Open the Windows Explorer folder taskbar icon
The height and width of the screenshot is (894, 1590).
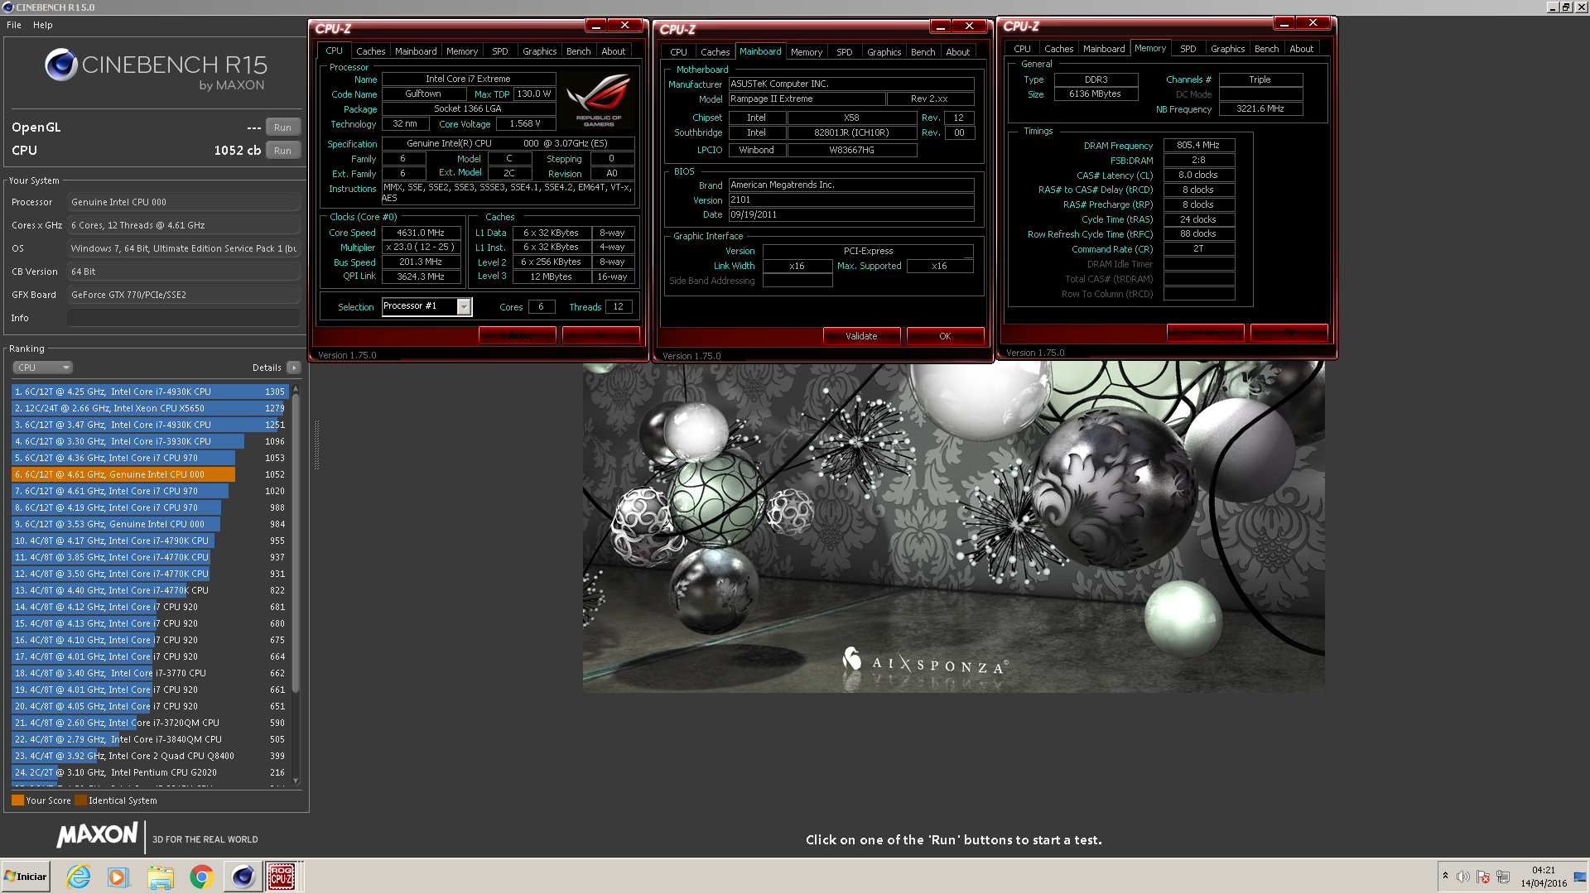161,876
